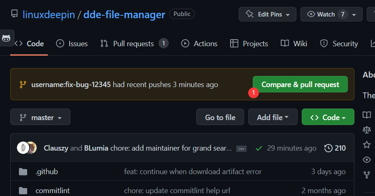375x196 pixels.
Task: Click the commitlint folder icon
Action: [23, 191]
